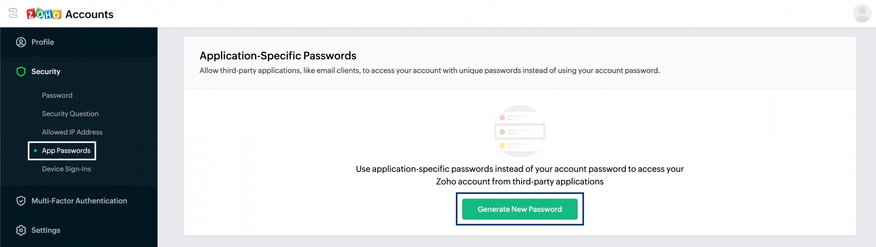Open the Zoho app switcher icon
This screenshot has width=876, height=247.
(13, 14)
